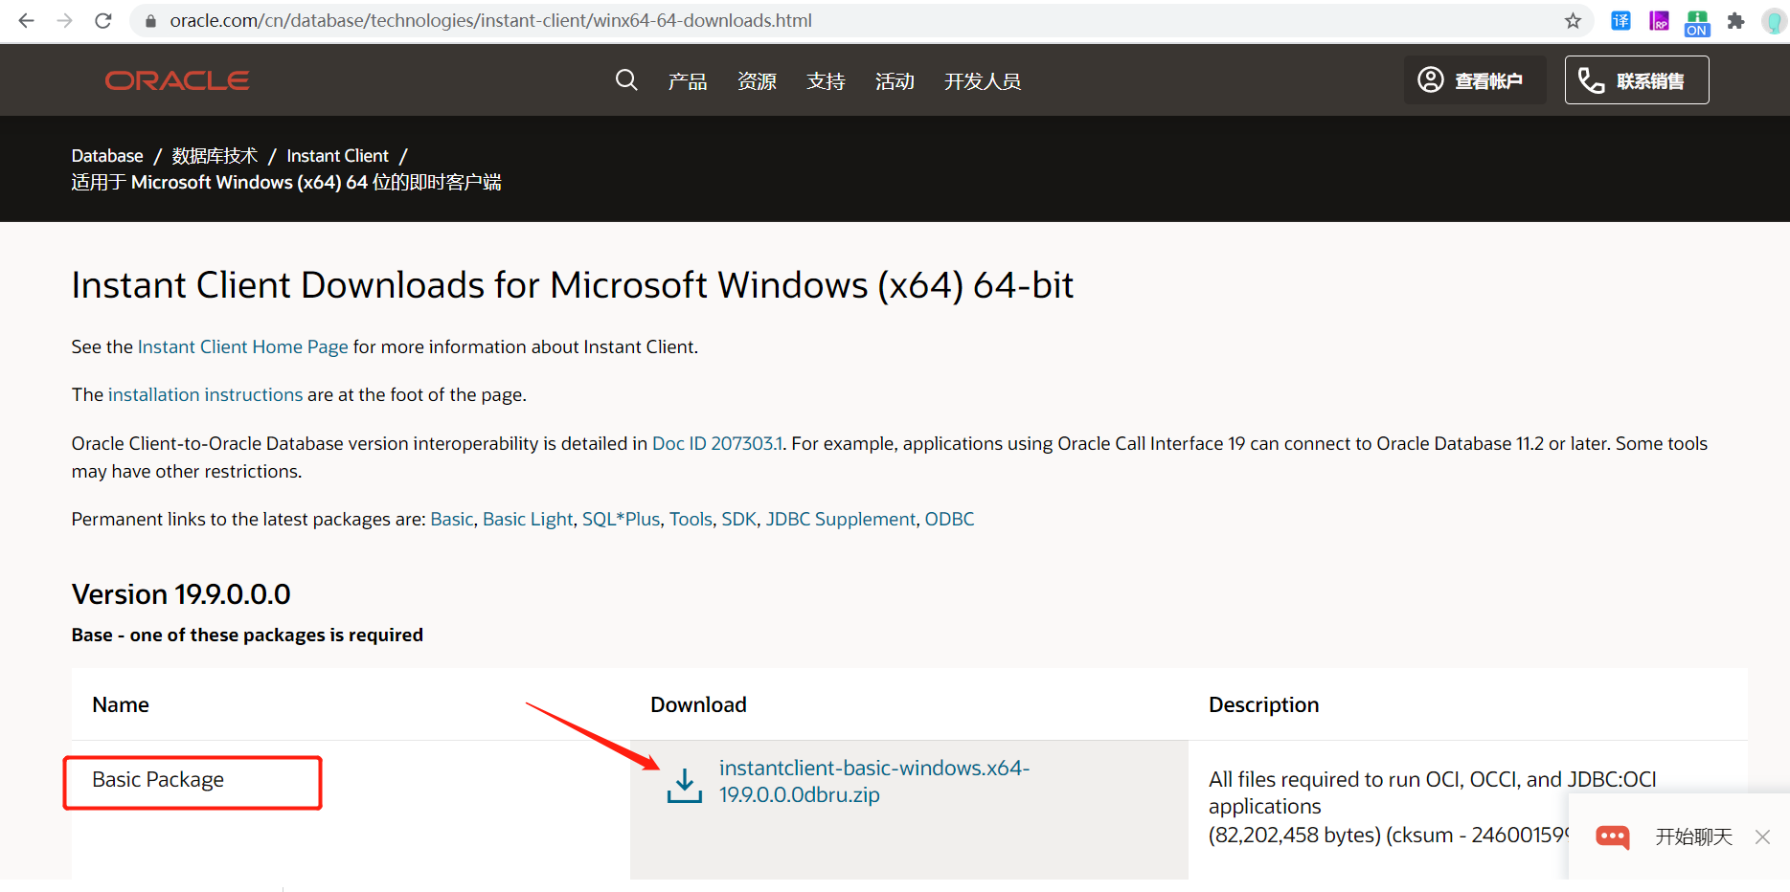
Task: Download instantclient-basic-windows.x64-19.9.0.0.0dbru.zip
Action: pos(873,781)
